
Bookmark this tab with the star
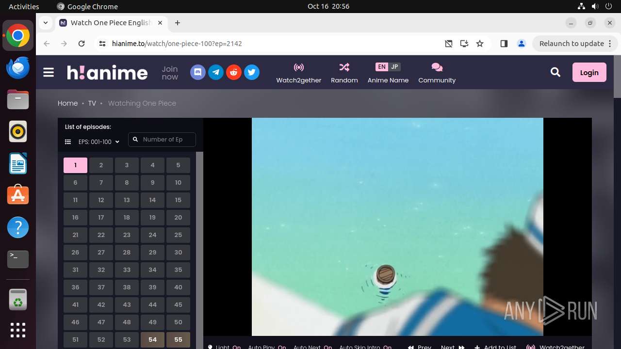click(480, 44)
